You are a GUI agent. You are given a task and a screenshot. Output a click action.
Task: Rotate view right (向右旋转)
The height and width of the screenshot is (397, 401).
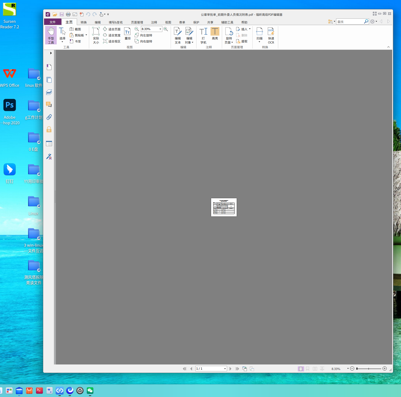click(143, 41)
